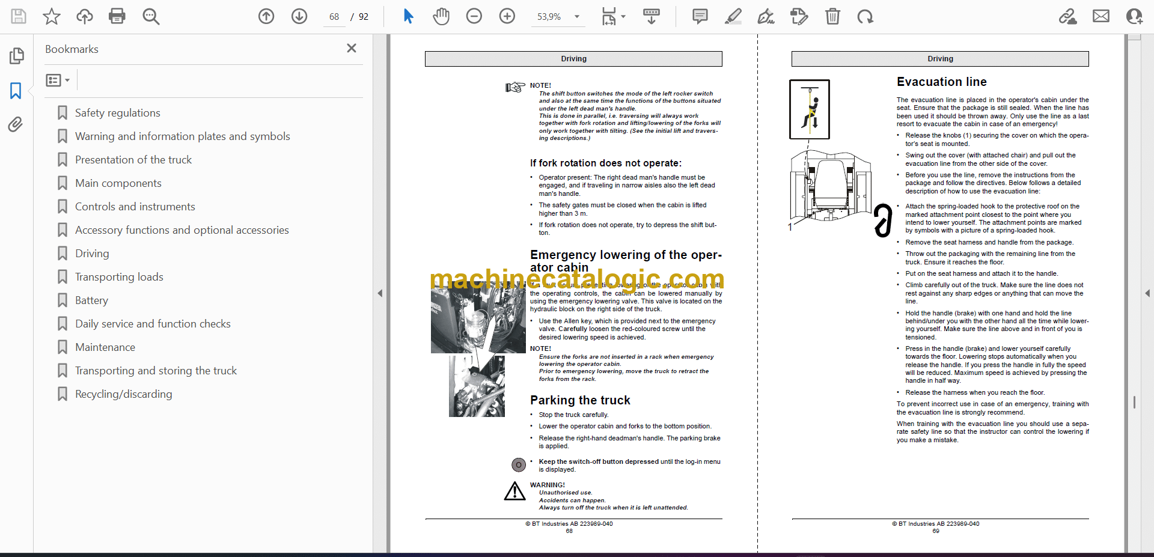Print the document
The height and width of the screenshot is (557, 1154).
[x=117, y=16]
